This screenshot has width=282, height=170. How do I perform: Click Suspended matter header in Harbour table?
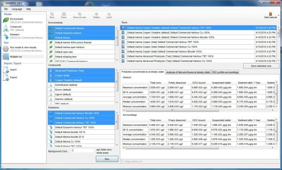coord(222,83)
